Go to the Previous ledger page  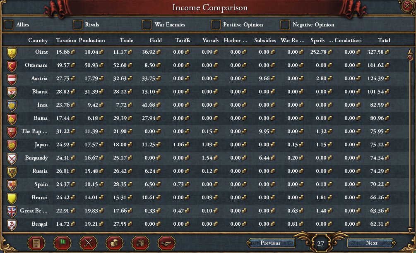(270, 243)
